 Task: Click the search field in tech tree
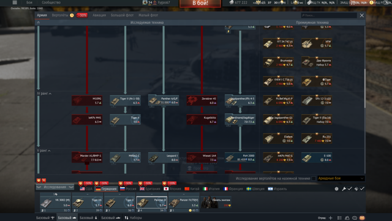[329, 15]
